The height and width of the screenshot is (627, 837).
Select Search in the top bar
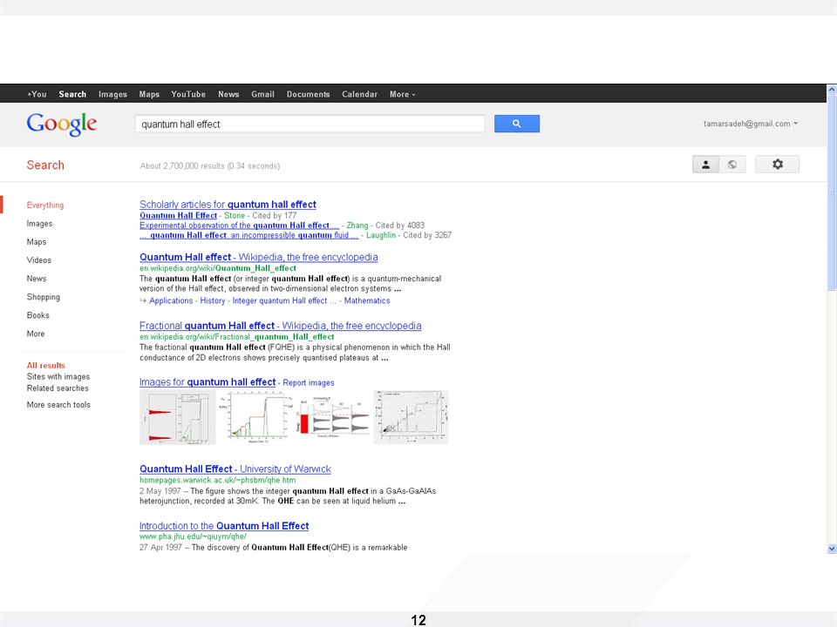(x=72, y=94)
